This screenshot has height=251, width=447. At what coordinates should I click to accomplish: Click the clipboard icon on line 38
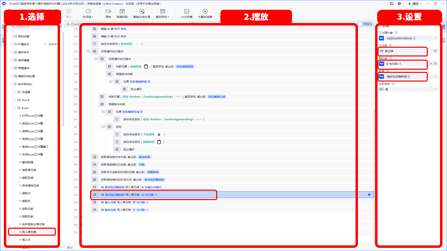pyautogui.click(x=95, y=157)
